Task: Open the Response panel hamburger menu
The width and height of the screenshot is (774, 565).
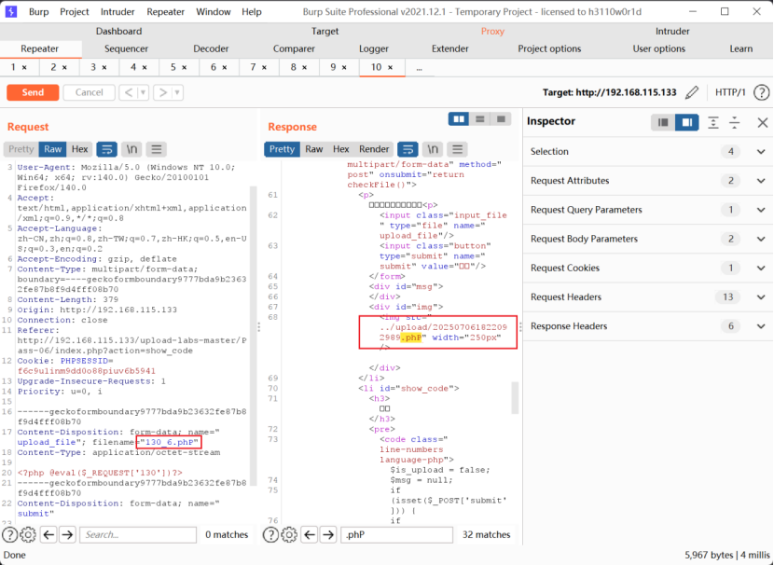Action: coord(458,149)
